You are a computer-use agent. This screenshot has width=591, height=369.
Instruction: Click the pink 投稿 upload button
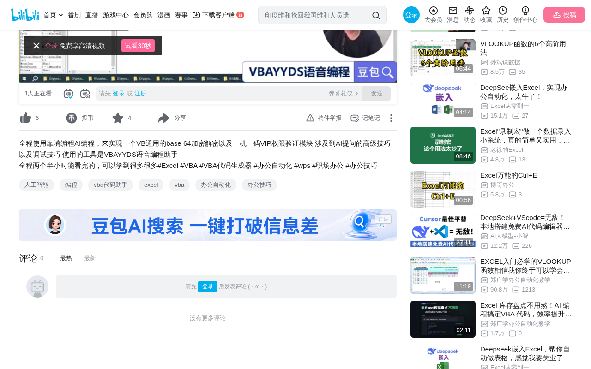click(564, 15)
